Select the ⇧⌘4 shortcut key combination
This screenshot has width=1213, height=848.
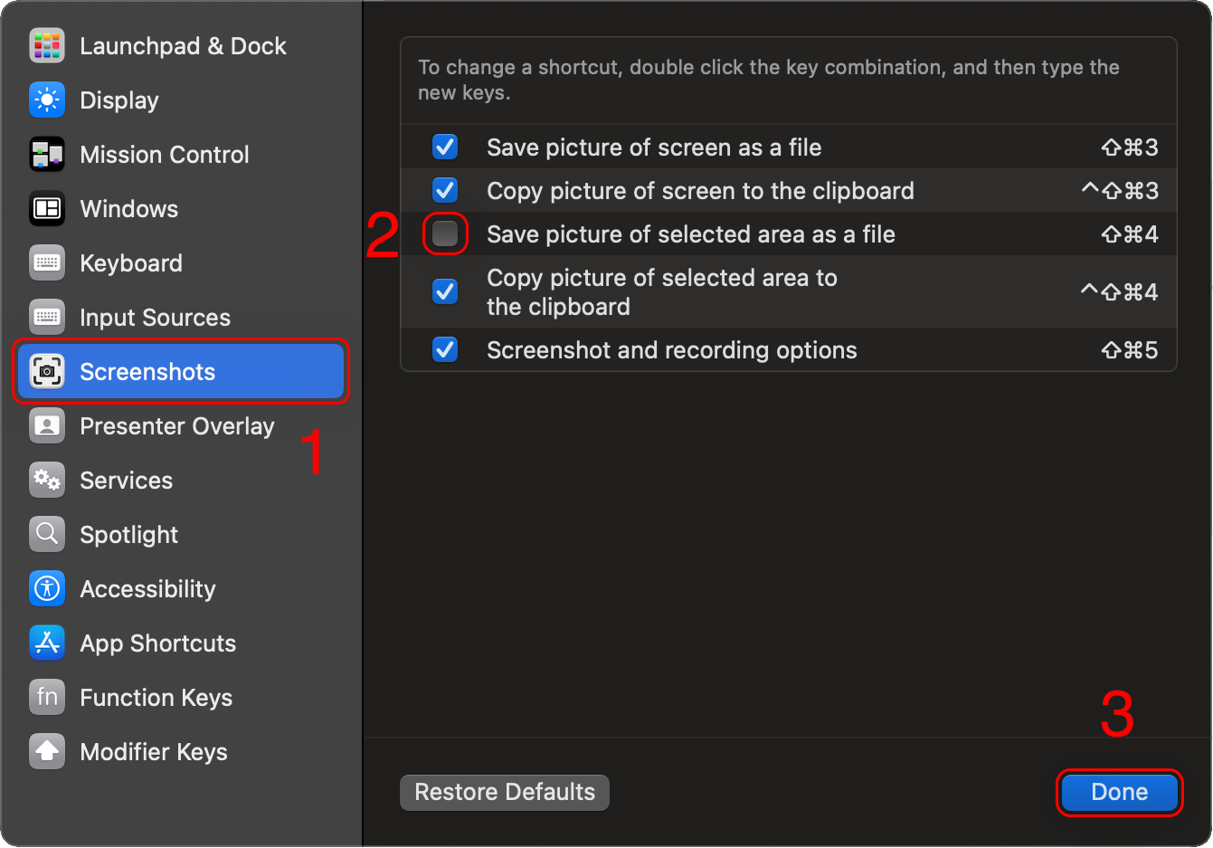pyautogui.click(x=1129, y=234)
